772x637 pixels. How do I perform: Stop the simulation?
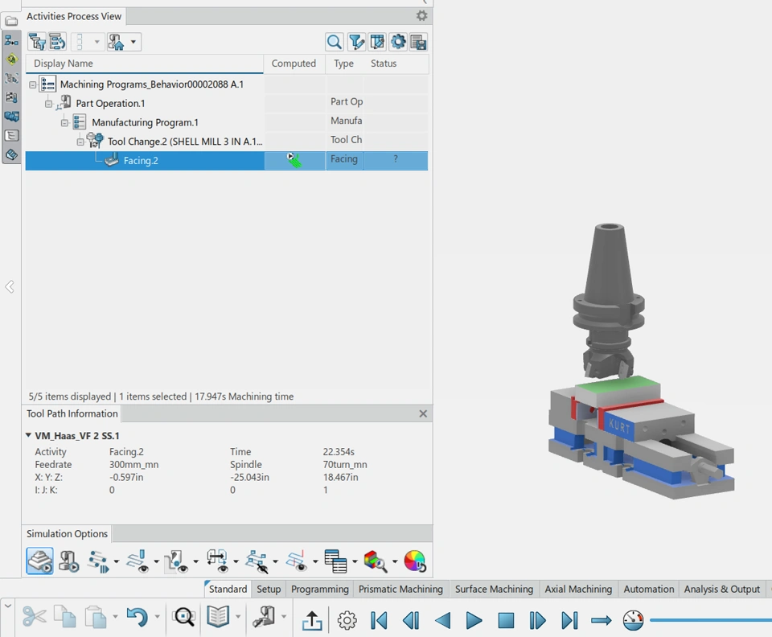pyautogui.click(x=506, y=620)
